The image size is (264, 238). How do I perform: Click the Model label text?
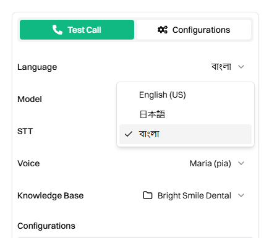(30, 99)
